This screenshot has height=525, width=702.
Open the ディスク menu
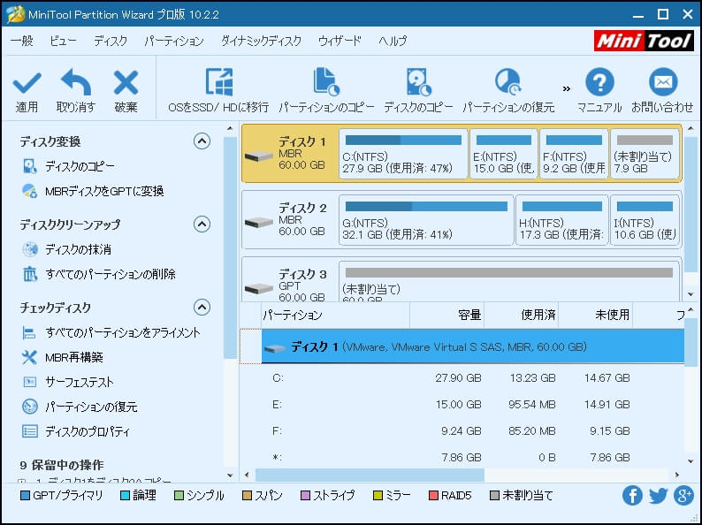pos(111,42)
